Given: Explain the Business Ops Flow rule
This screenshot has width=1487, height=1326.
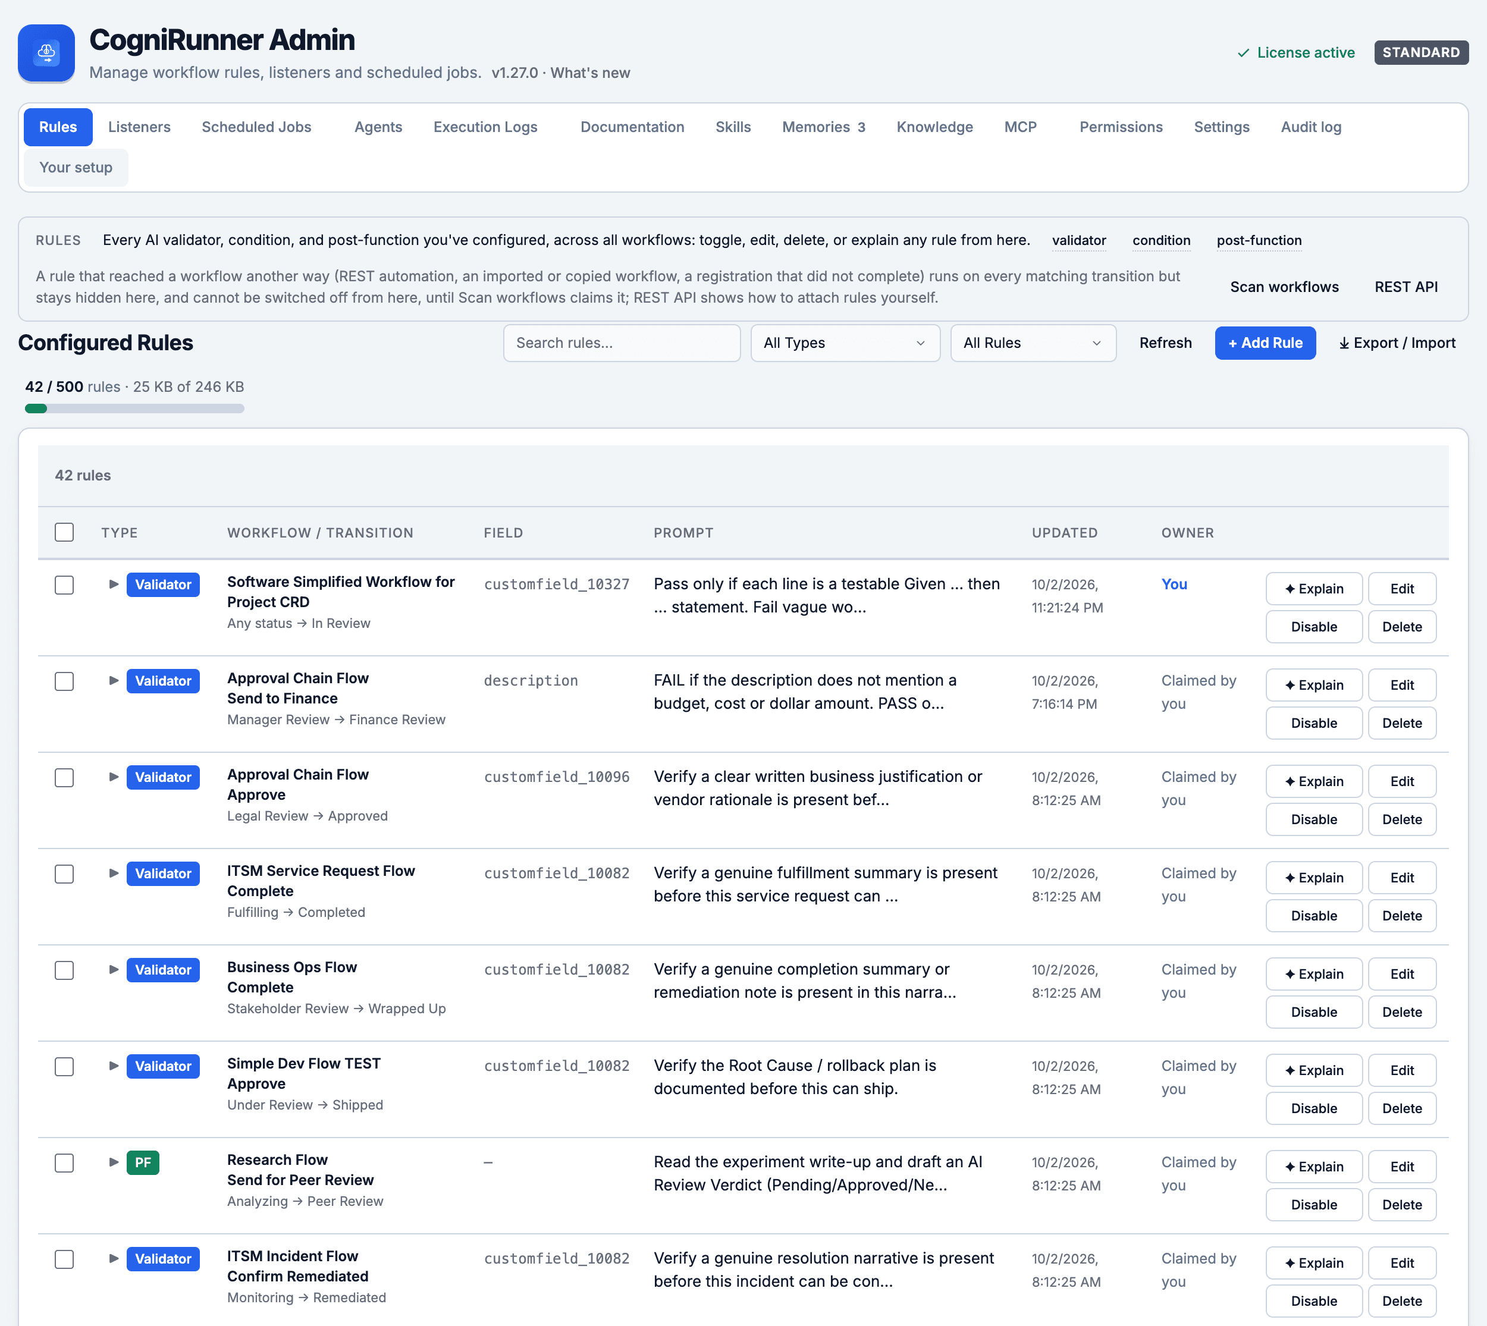Looking at the screenshot, I should pyautogui.click(x=1313, y=974).
